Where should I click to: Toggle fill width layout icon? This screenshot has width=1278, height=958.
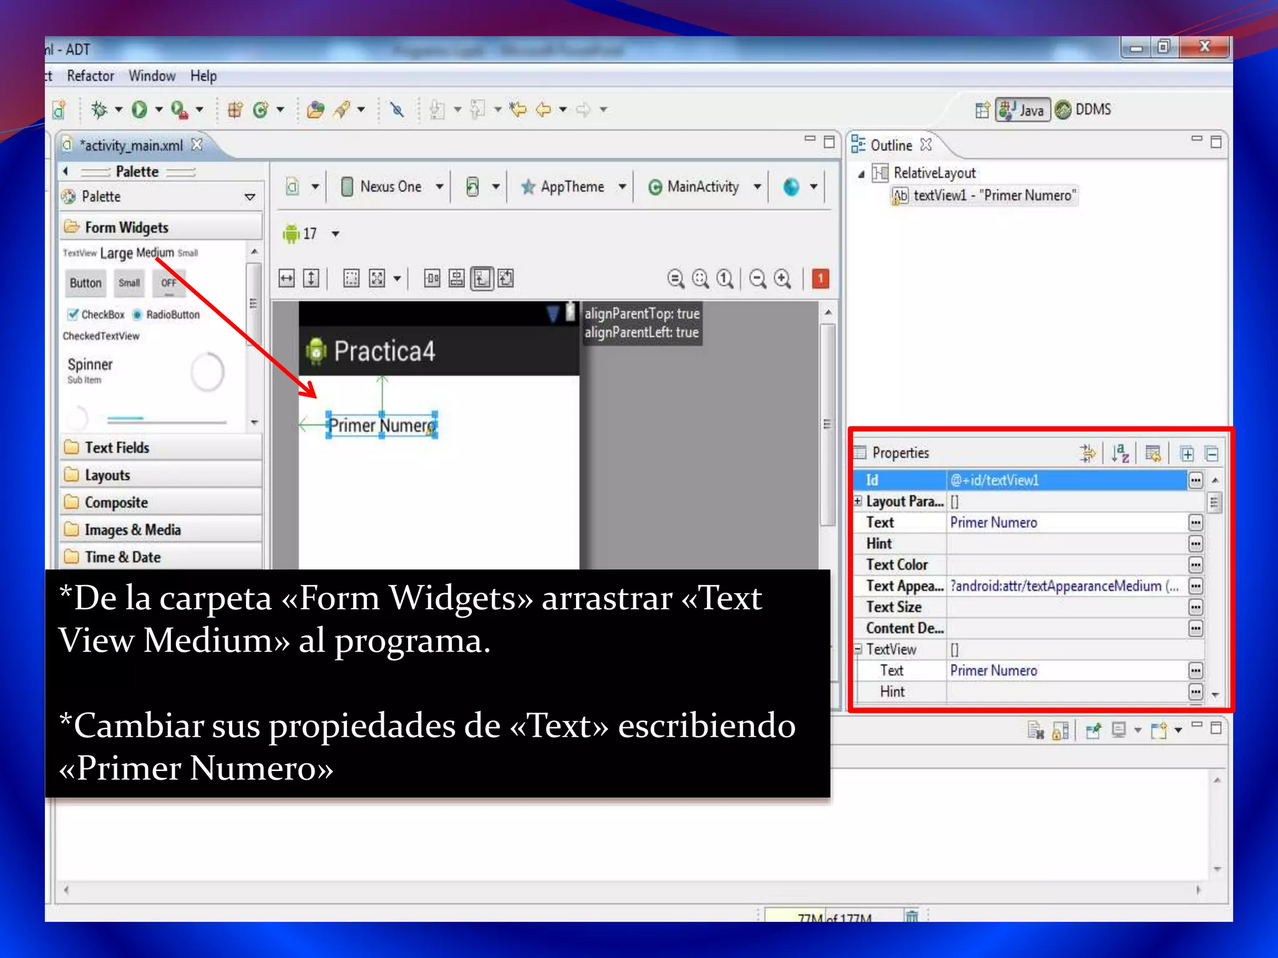(x=286, y=279)
